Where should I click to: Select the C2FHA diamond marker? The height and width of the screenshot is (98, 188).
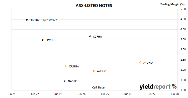[90, 36]
